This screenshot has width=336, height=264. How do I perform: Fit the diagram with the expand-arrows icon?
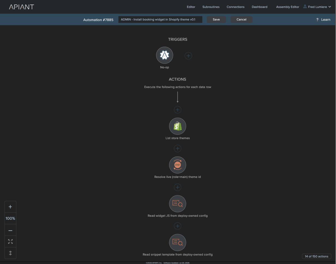point(10,242)
